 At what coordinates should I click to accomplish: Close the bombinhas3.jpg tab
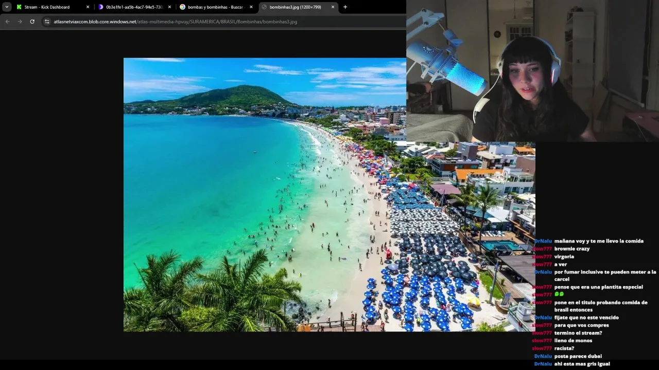point(333,7)
